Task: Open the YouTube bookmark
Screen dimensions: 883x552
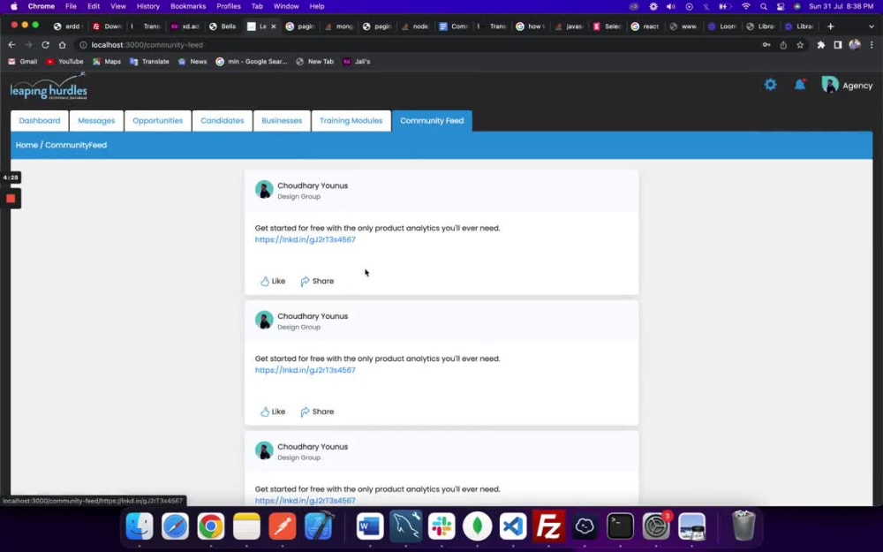Action: coord(64,62)
